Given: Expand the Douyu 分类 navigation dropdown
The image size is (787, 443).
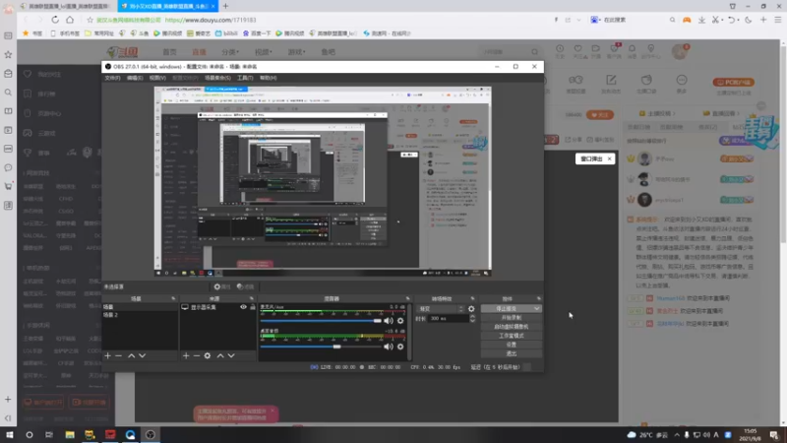Looking at the screenshot, I should click(230, 52).
